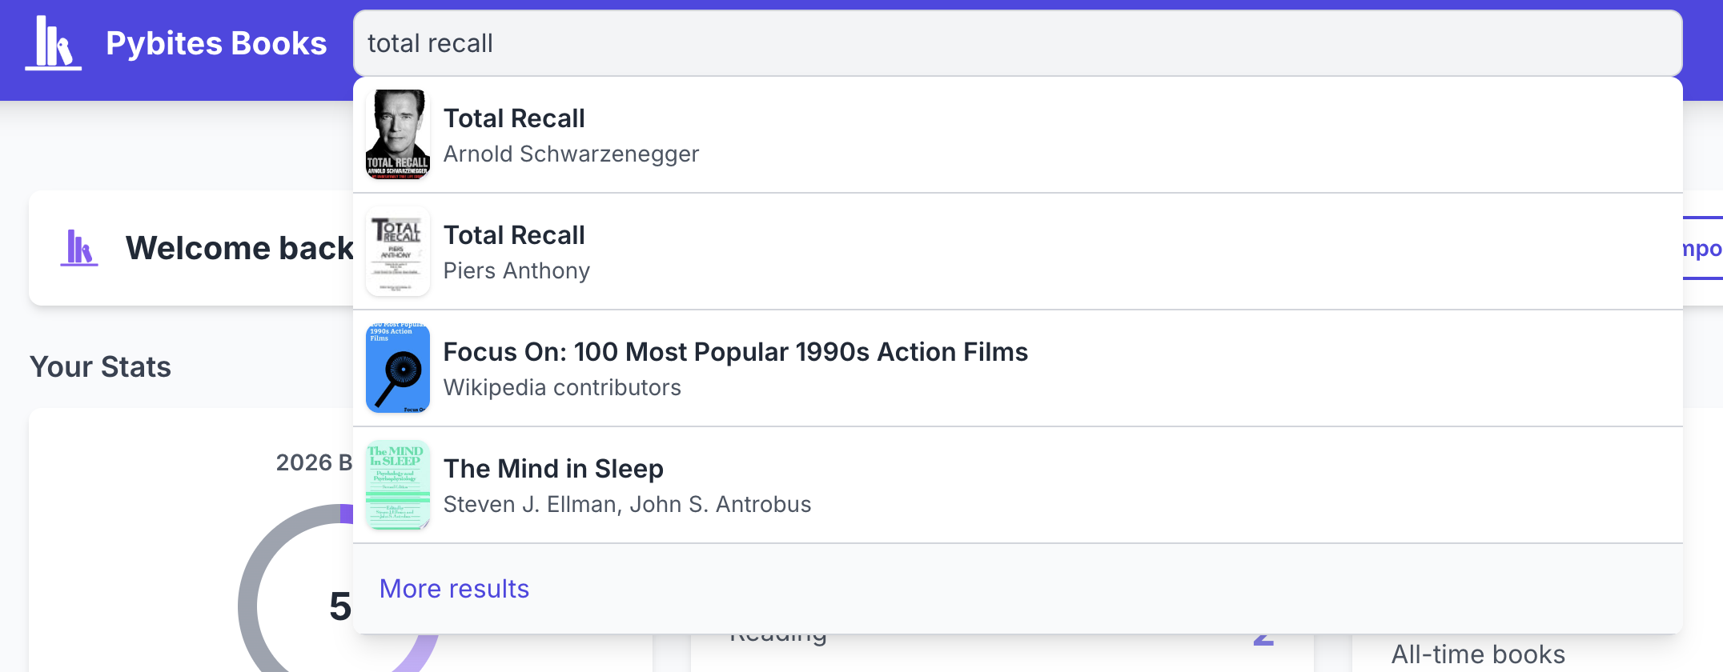
Task: Click the author name Piers Anthony
Action: coord(516,270)
